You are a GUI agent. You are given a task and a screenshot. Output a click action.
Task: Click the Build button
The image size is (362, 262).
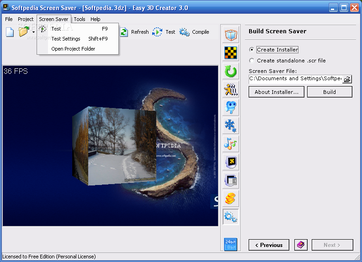330,92
